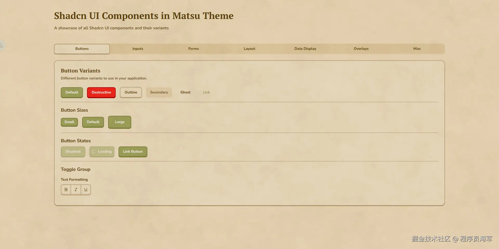Switch to the Buttons tab
Viewport: 499px width, 249px height.
pyautogui.click(x=82, y=49)
